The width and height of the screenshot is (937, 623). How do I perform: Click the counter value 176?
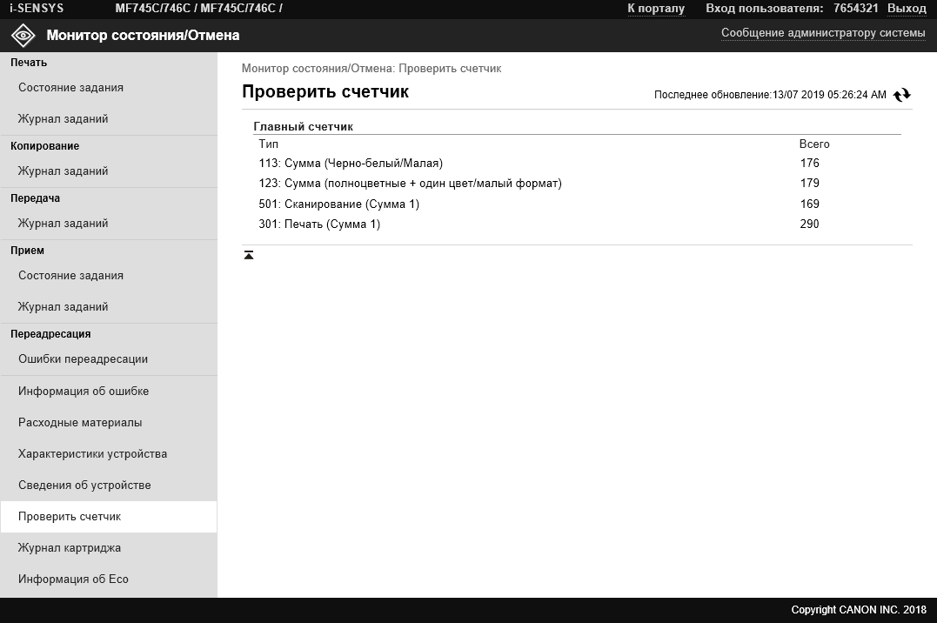pyautogui.click(x=810, y=164)
